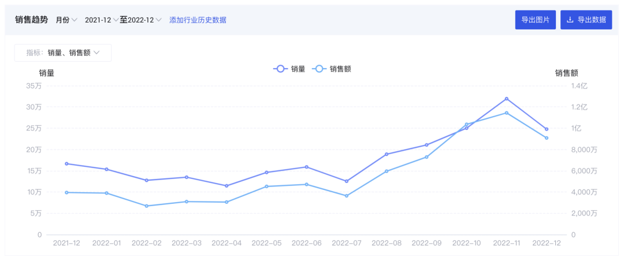Toggle the 销量 legend marker

click(x=280, y=69)
